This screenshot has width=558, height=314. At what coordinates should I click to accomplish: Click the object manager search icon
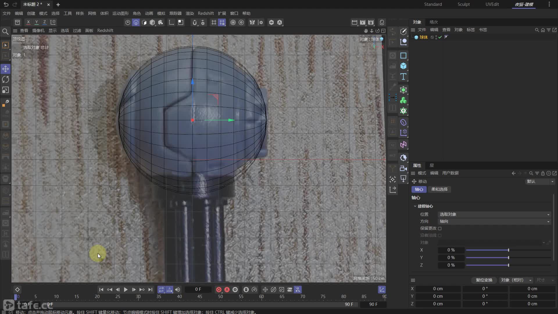click(537, 30)
